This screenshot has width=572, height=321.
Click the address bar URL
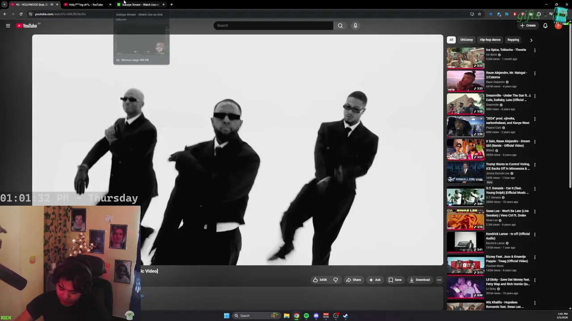pyautogui.click(x=60, y=14)
